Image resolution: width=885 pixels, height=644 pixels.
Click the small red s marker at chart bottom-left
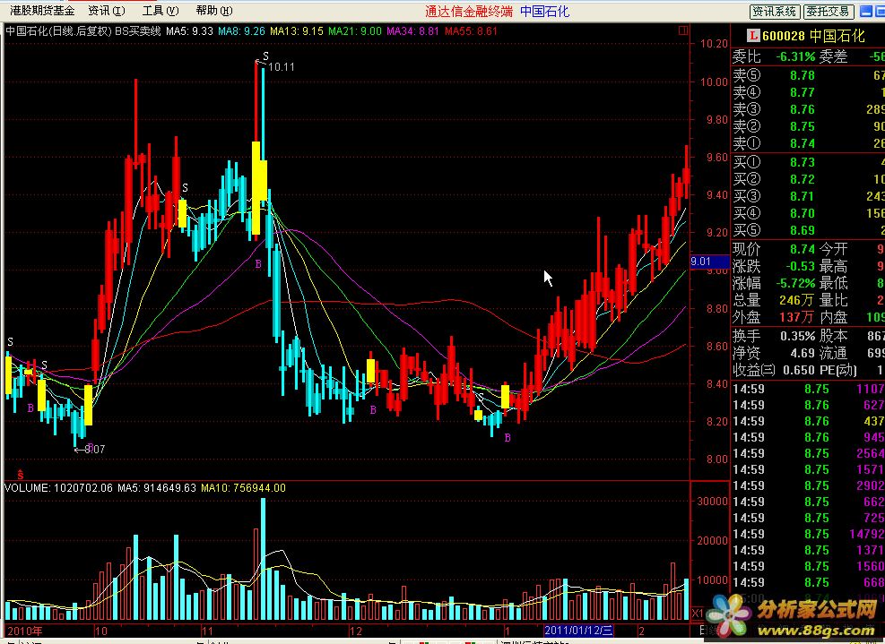21,474
